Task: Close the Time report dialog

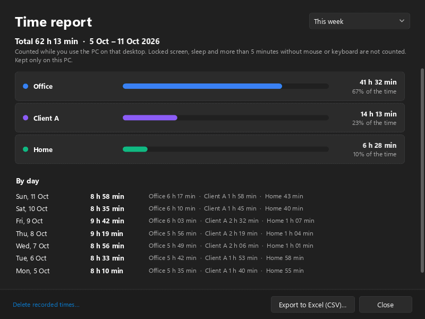Action: click(386, 305)
